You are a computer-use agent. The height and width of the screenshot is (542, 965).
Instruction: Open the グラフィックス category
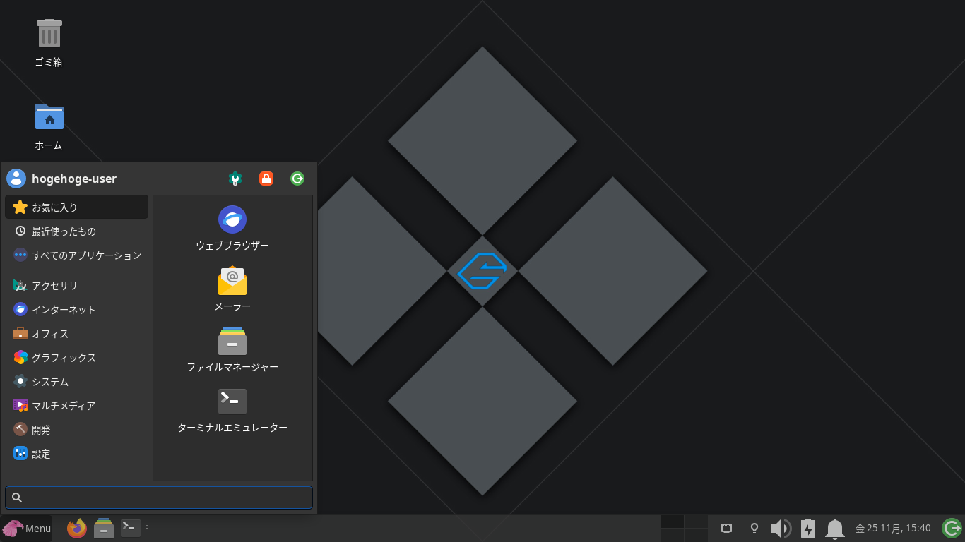[x=77, y=358]
